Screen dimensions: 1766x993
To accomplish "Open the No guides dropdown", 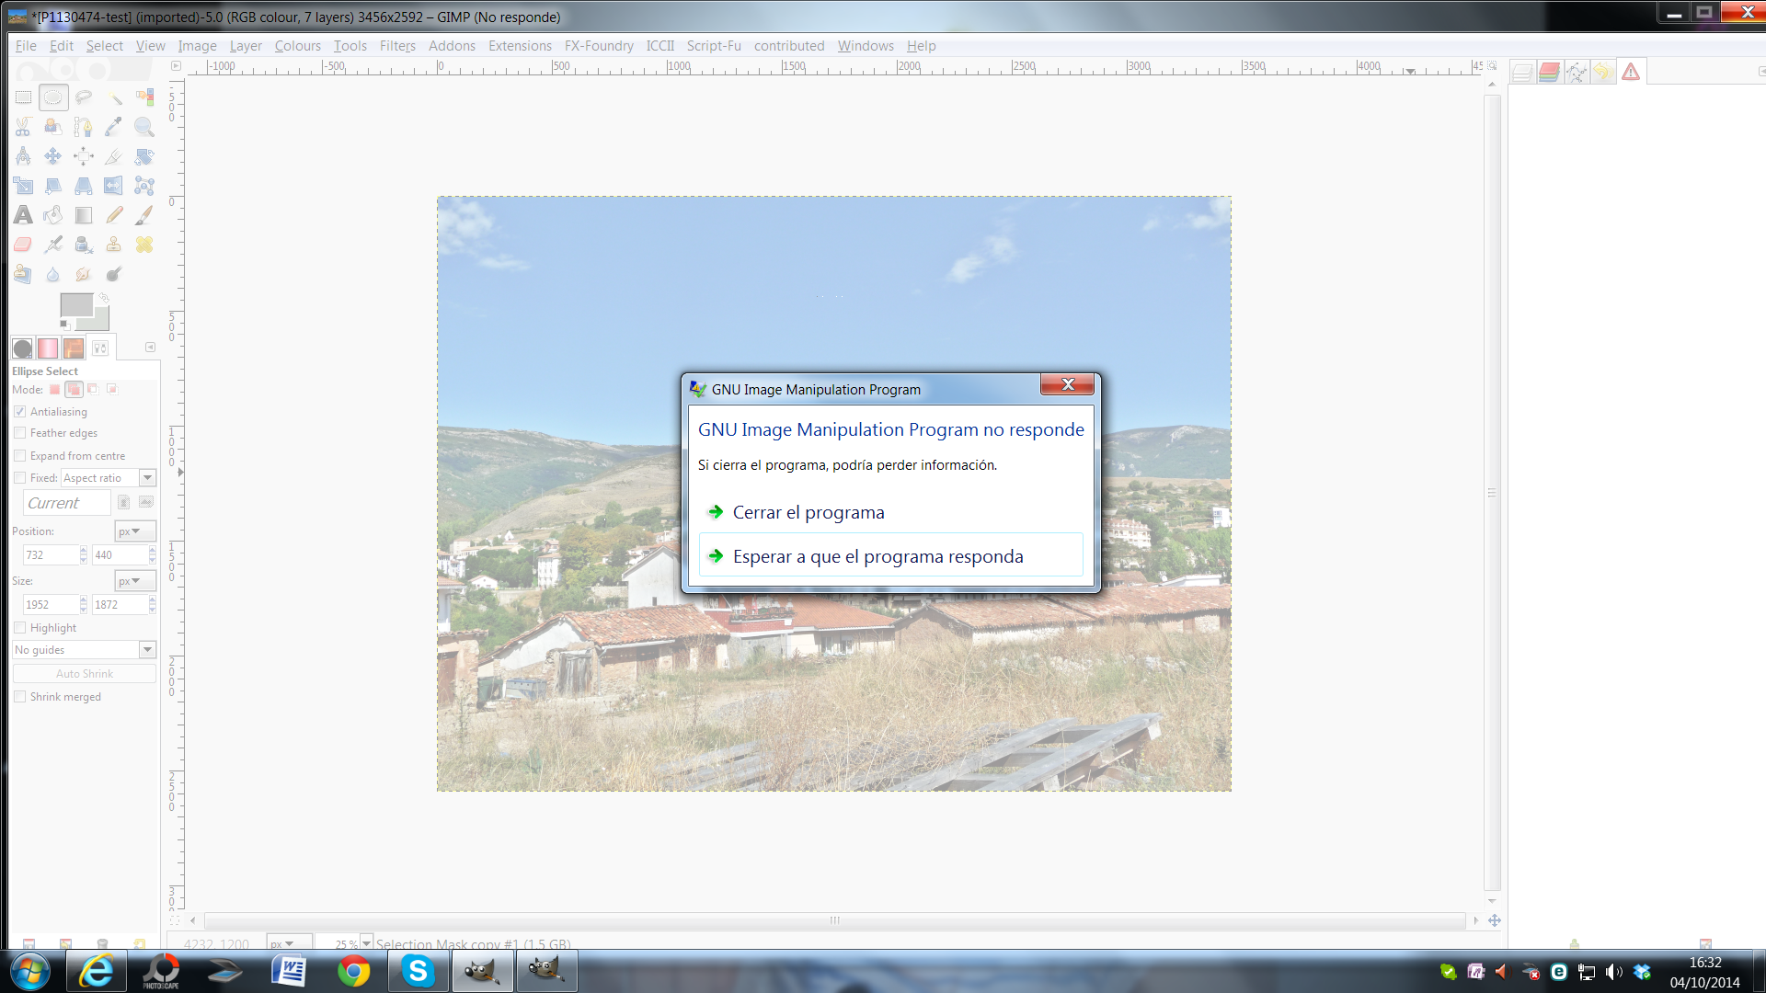I will [84, 650].
